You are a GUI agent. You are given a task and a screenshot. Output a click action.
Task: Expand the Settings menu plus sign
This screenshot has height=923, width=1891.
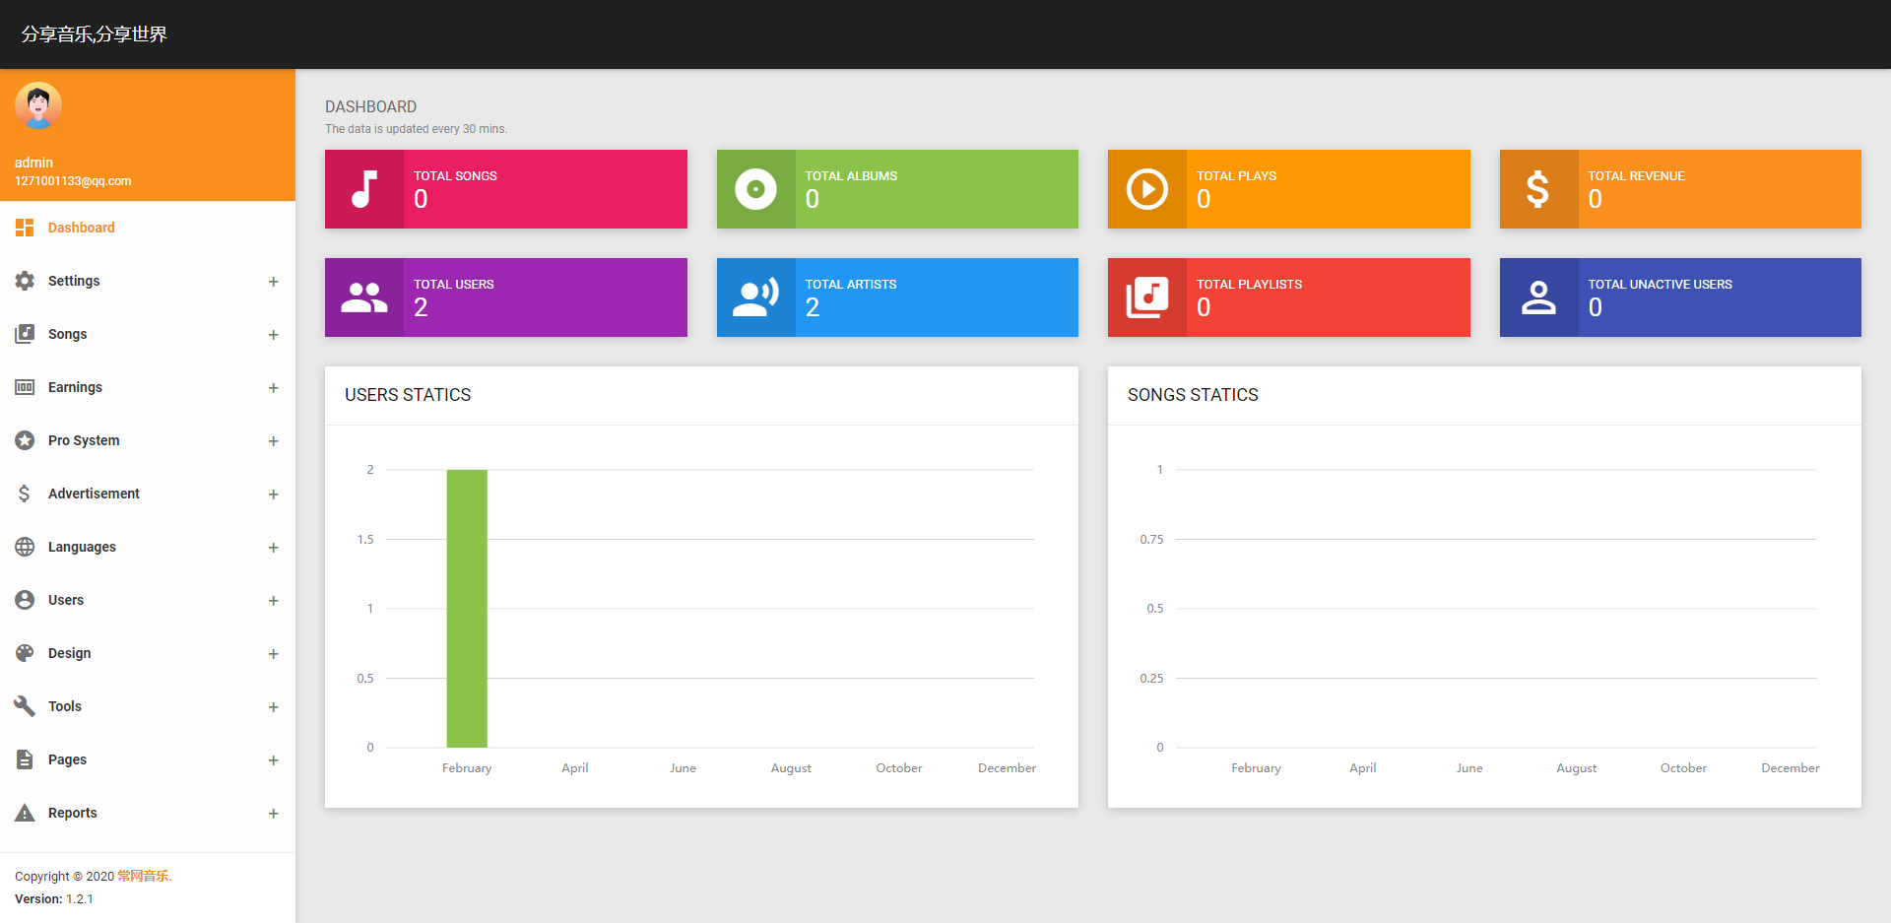coord(273,282)
